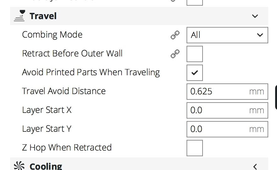The width and height of the screenshot is (277, 170).
Task: Focus the Travel Avoid Distance field
Action: pyautogui.click(x=227, y=92)
